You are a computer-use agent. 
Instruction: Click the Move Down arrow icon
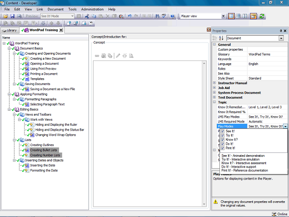58,23
